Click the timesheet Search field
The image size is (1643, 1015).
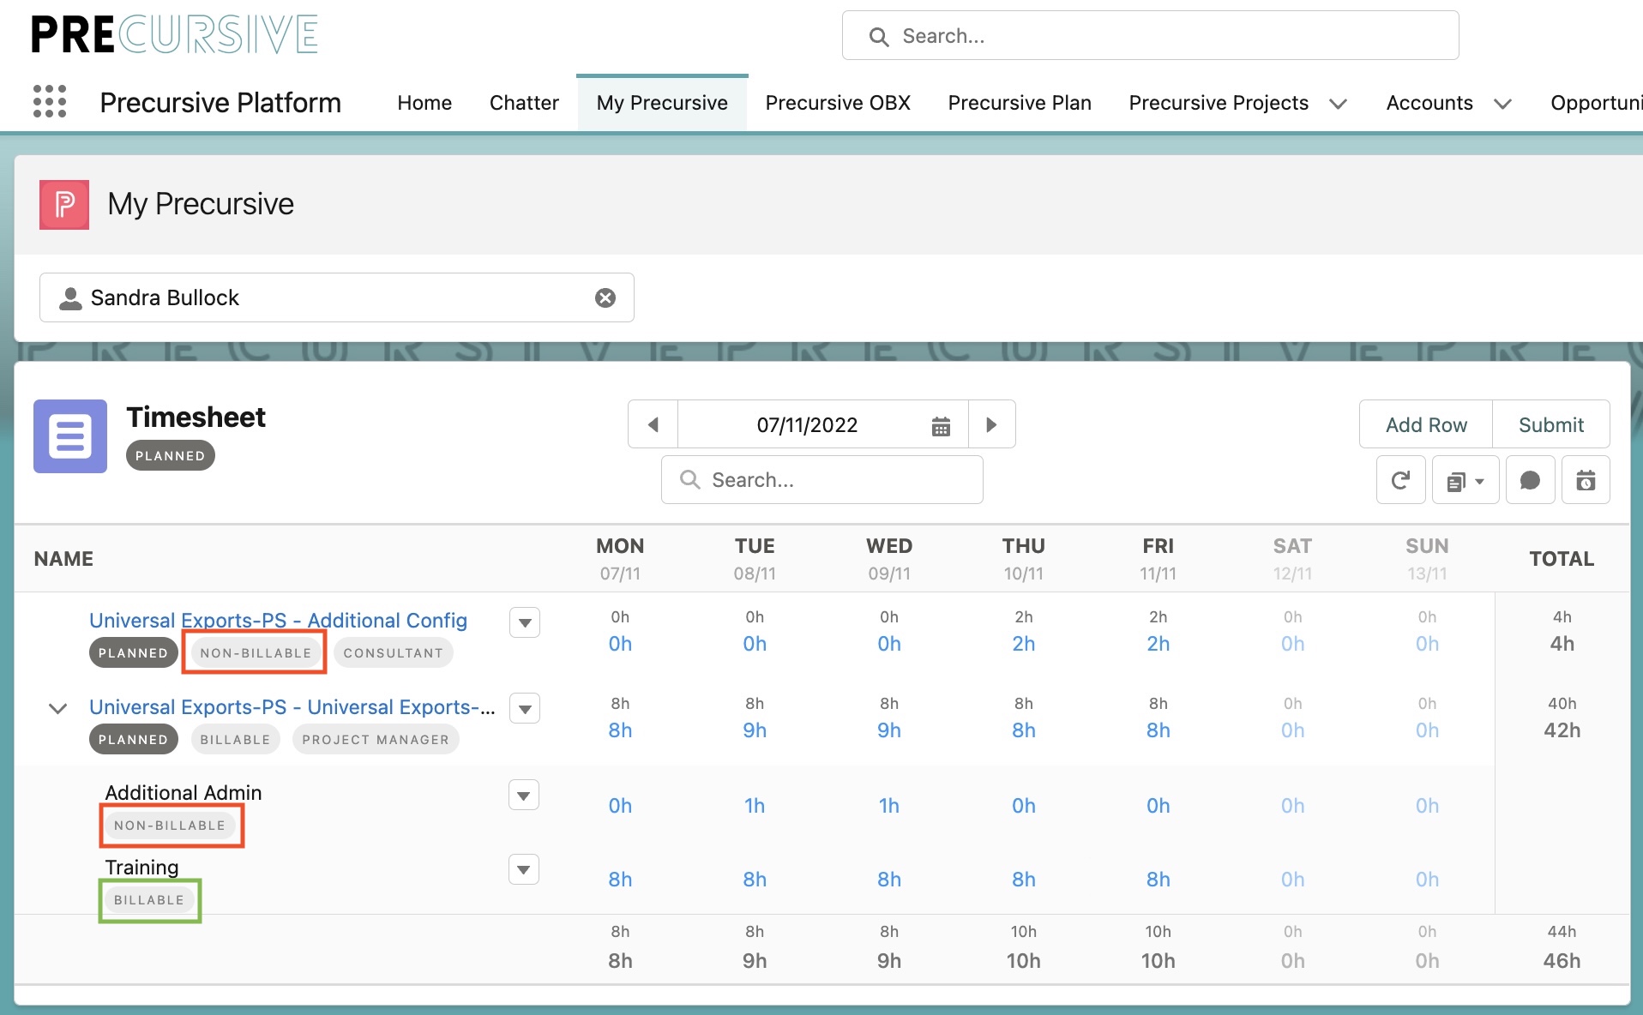coord(822,480)
